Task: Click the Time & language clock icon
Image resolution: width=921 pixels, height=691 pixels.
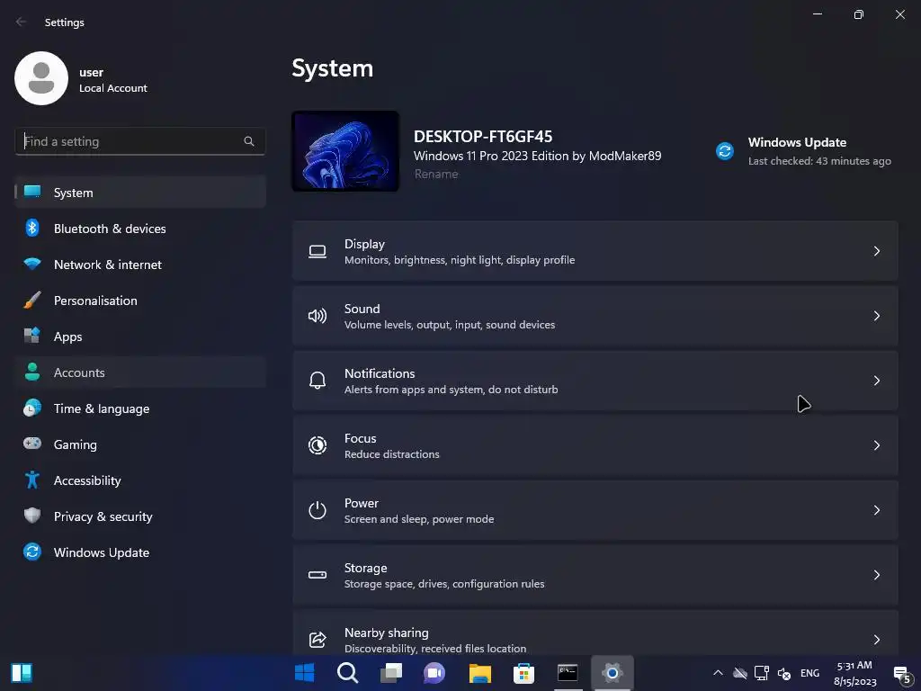Action: (32, 408)
